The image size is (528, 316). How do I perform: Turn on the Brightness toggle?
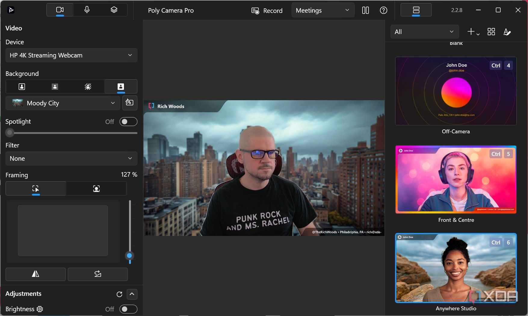tap(128, 309)
